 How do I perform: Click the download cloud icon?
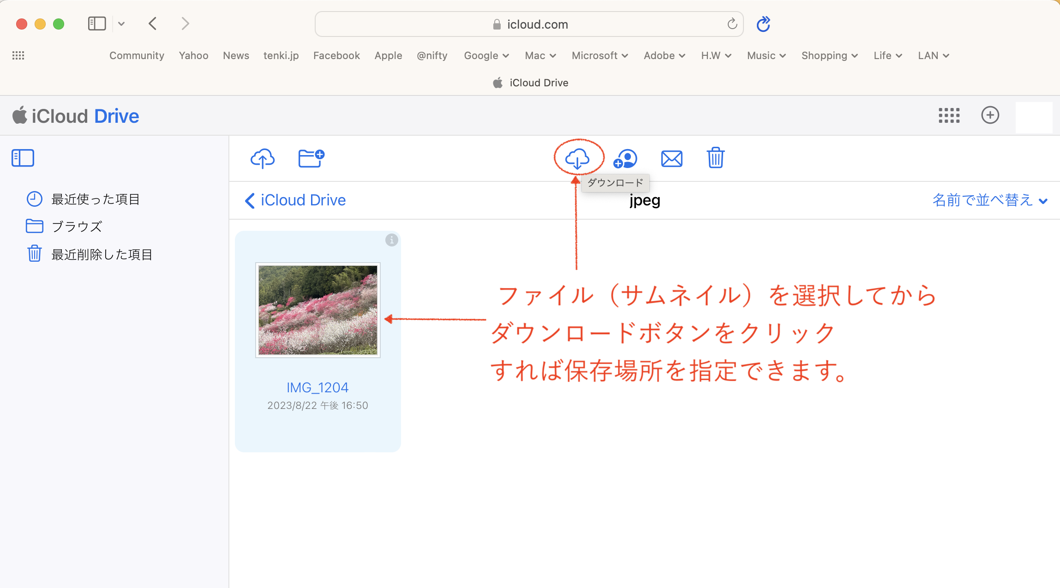click(577, 158)
